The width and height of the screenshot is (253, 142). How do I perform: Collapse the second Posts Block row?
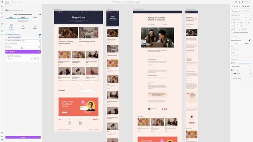[x=7, y=41]
